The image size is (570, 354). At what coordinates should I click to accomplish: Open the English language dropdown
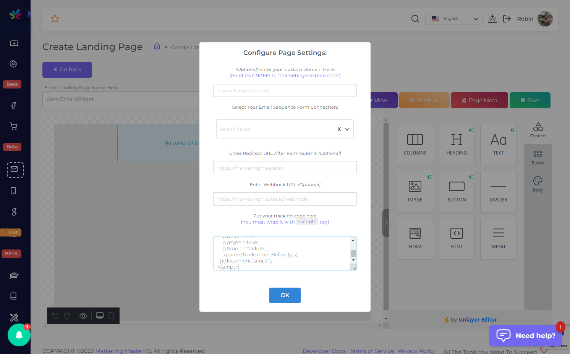(454, 19)
